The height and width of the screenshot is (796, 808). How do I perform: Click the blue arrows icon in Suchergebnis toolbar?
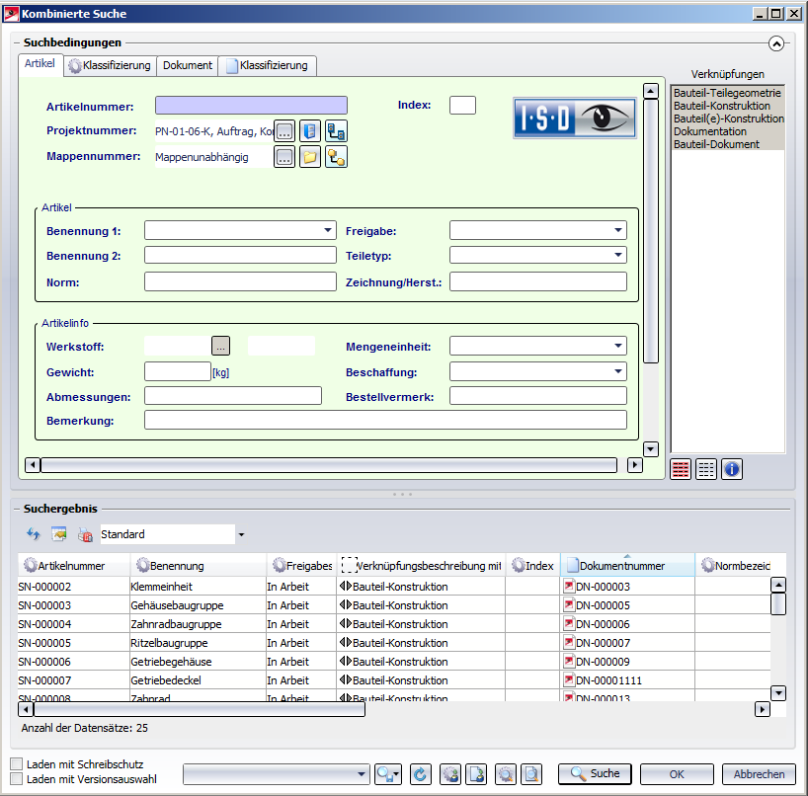(x=33, y=534)
